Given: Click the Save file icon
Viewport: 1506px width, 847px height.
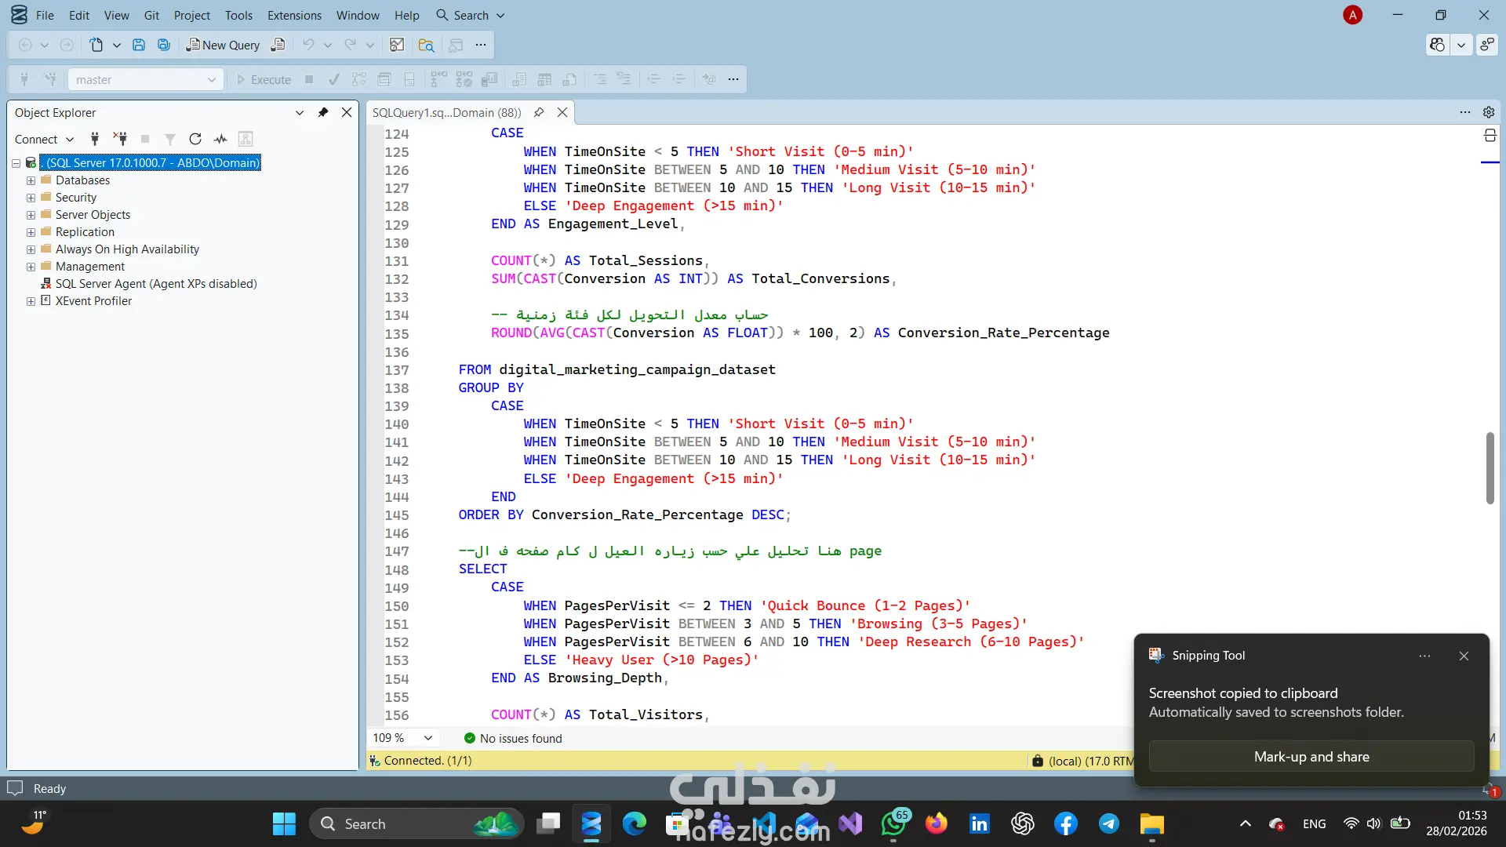Looking at the screenshot, I should tap(139, 45).
